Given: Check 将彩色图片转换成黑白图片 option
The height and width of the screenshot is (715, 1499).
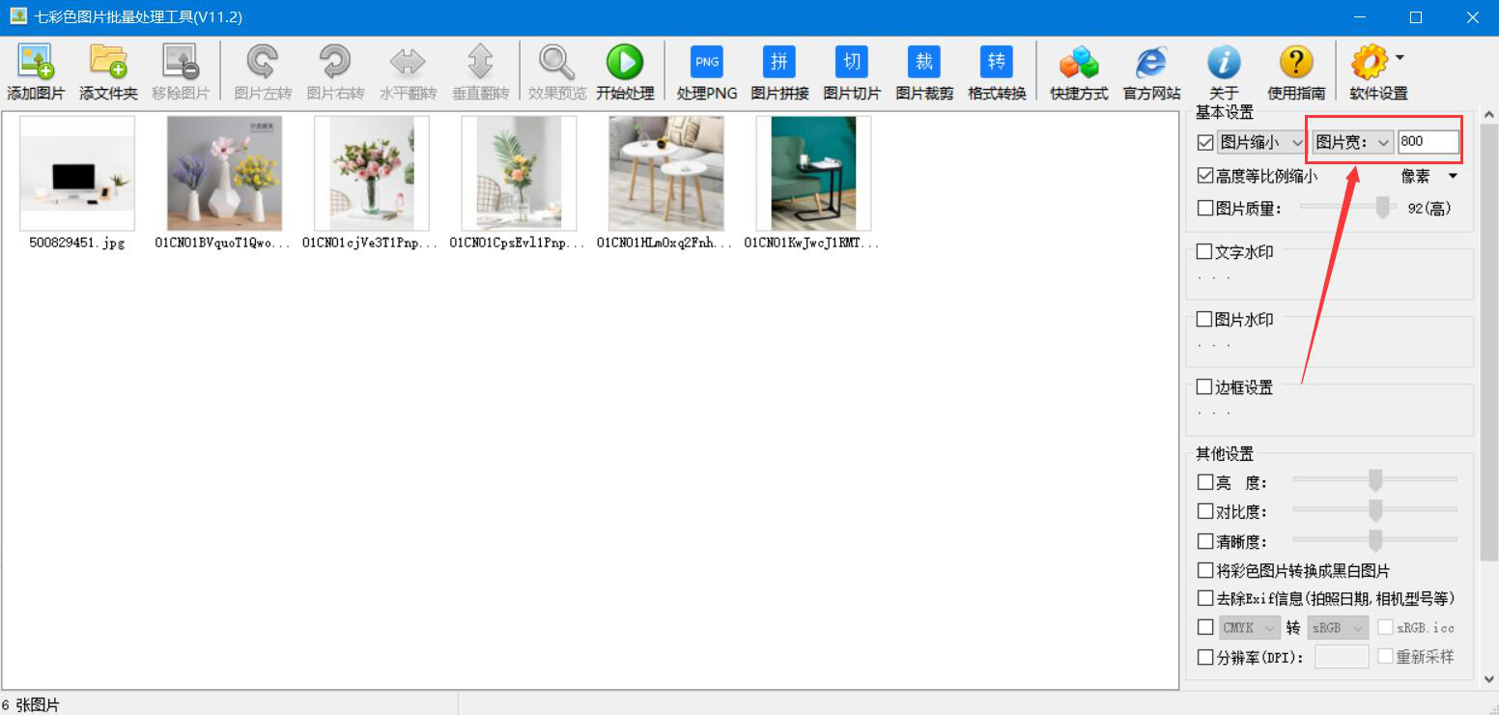Looking at the screenshot, I should click(x=1205, y=570).
